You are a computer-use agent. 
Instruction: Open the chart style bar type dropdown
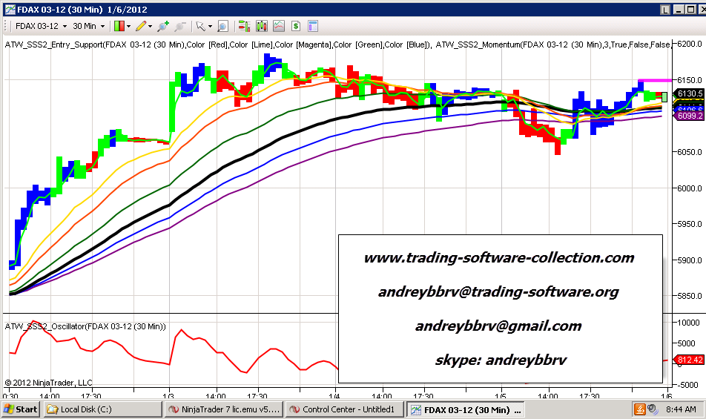click(x=123, y=26)
